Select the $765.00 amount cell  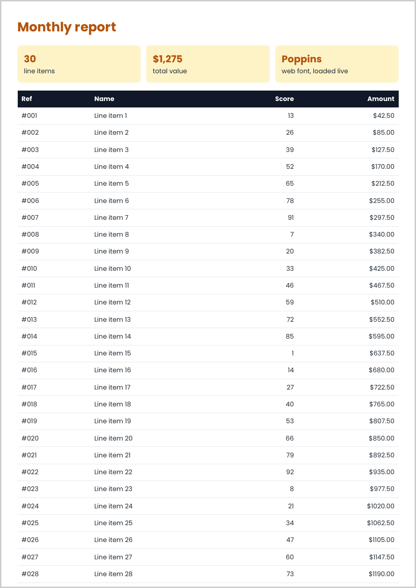[x=382, y=404]
